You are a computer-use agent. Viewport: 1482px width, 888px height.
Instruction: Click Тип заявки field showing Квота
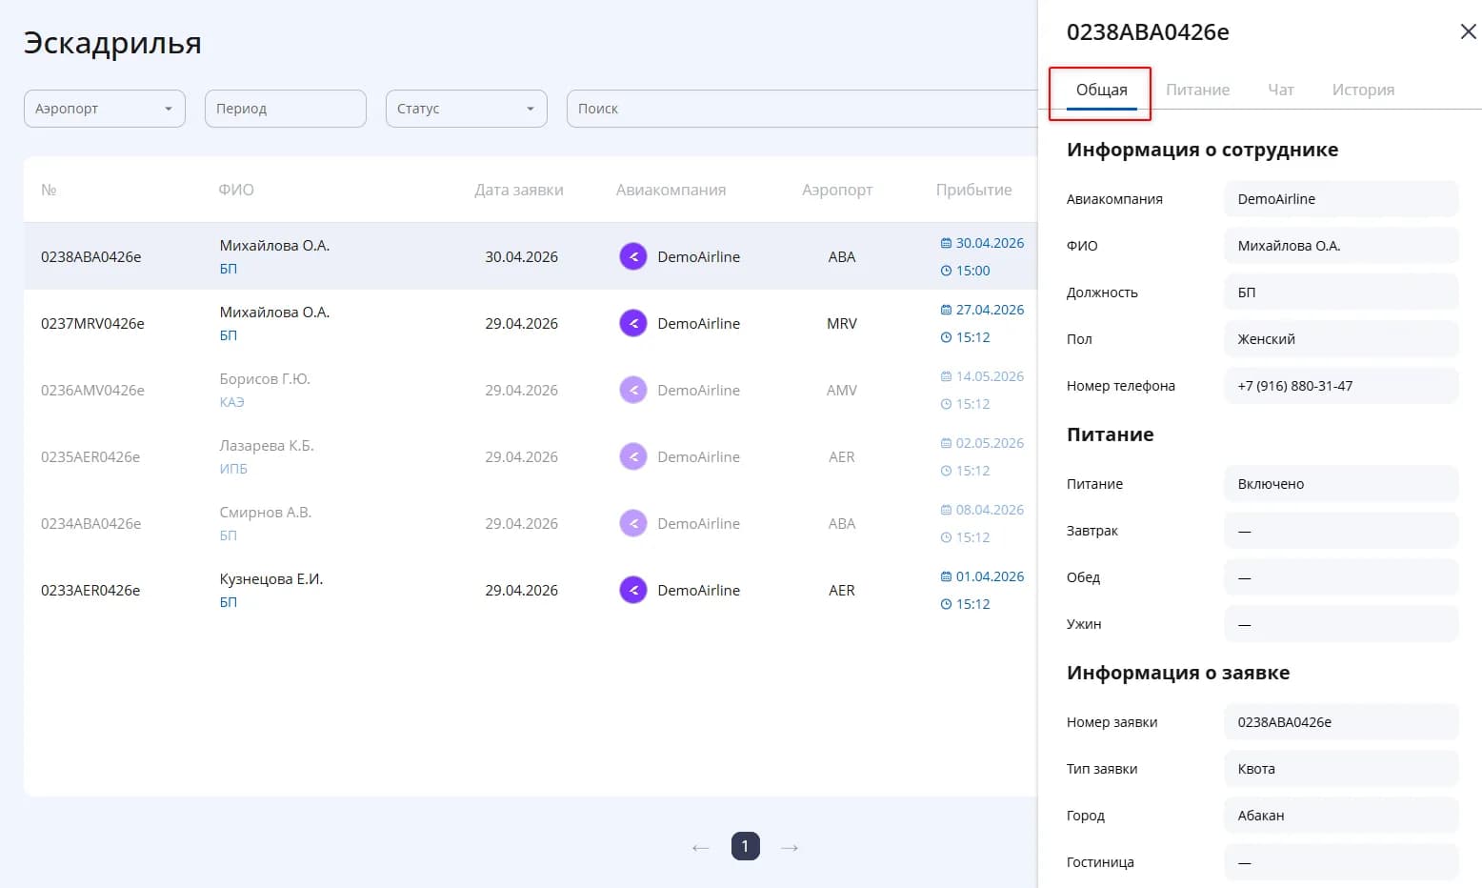click(x=1341, y=769)
